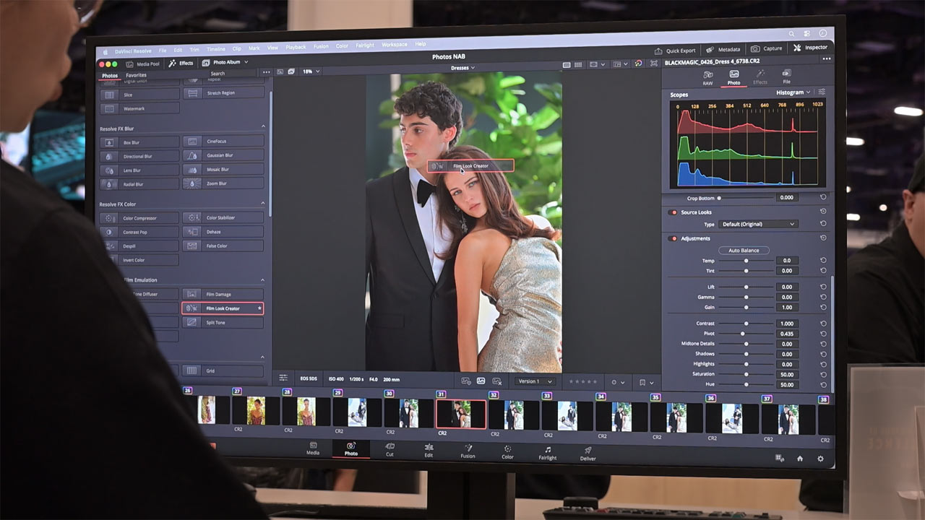Viewport: 925px width, 520px height.
Task: Open the Timeline menu
Action: point(215,49)
